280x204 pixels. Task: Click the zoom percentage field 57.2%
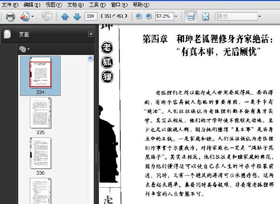164,16
